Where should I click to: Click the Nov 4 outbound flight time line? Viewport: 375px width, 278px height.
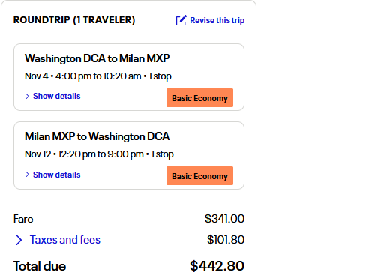(x=98, y=76)
